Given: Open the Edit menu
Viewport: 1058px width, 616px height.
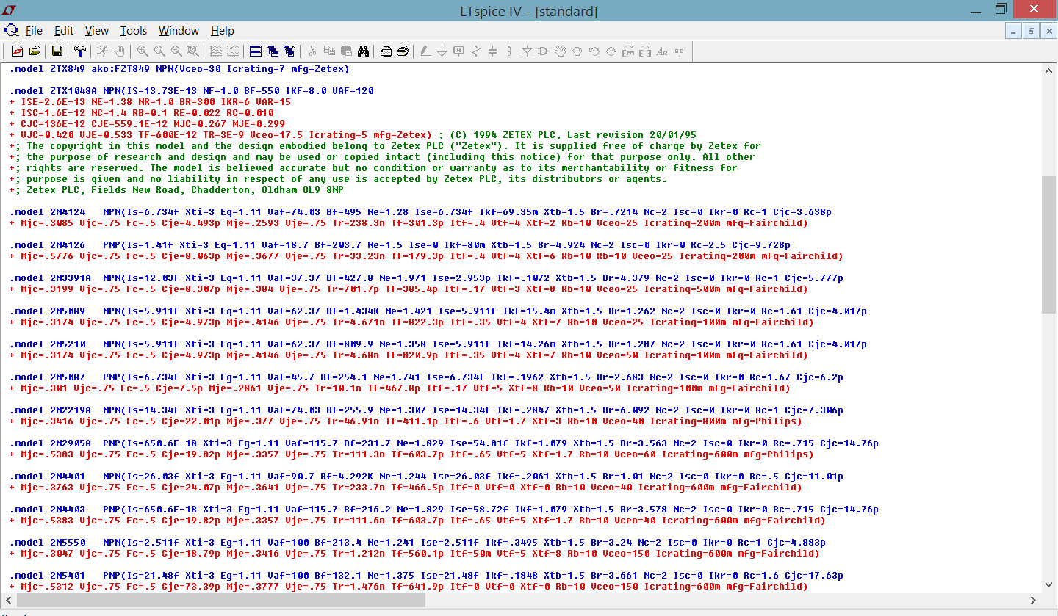Looking at the screenshot, I should pyautogui.click(x=64, y=31).
